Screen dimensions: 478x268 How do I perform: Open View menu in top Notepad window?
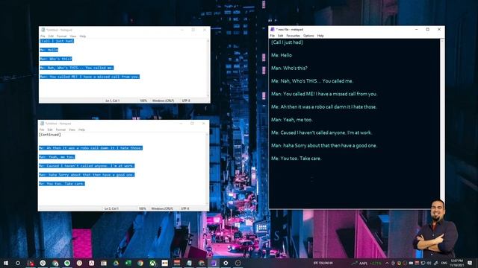[x=73, y=36]
